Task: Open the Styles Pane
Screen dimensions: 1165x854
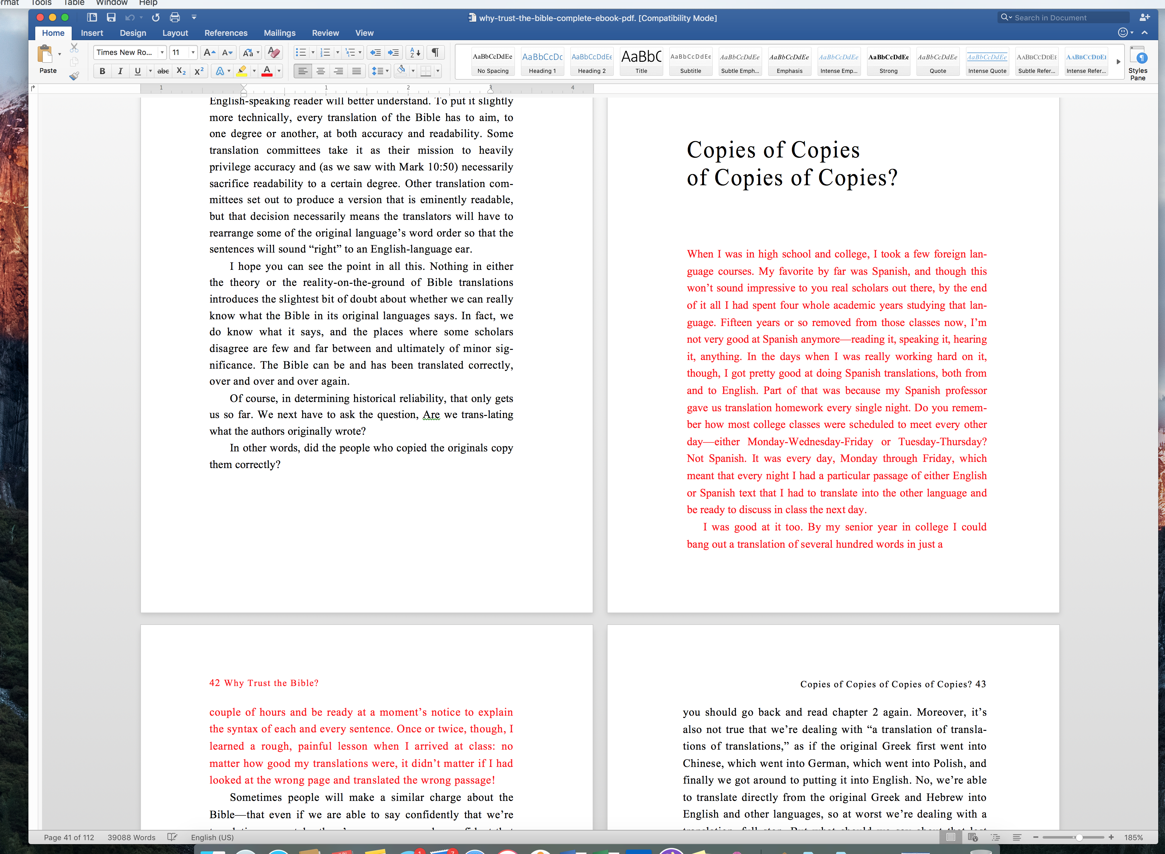Action: [x=1137, y=62]
